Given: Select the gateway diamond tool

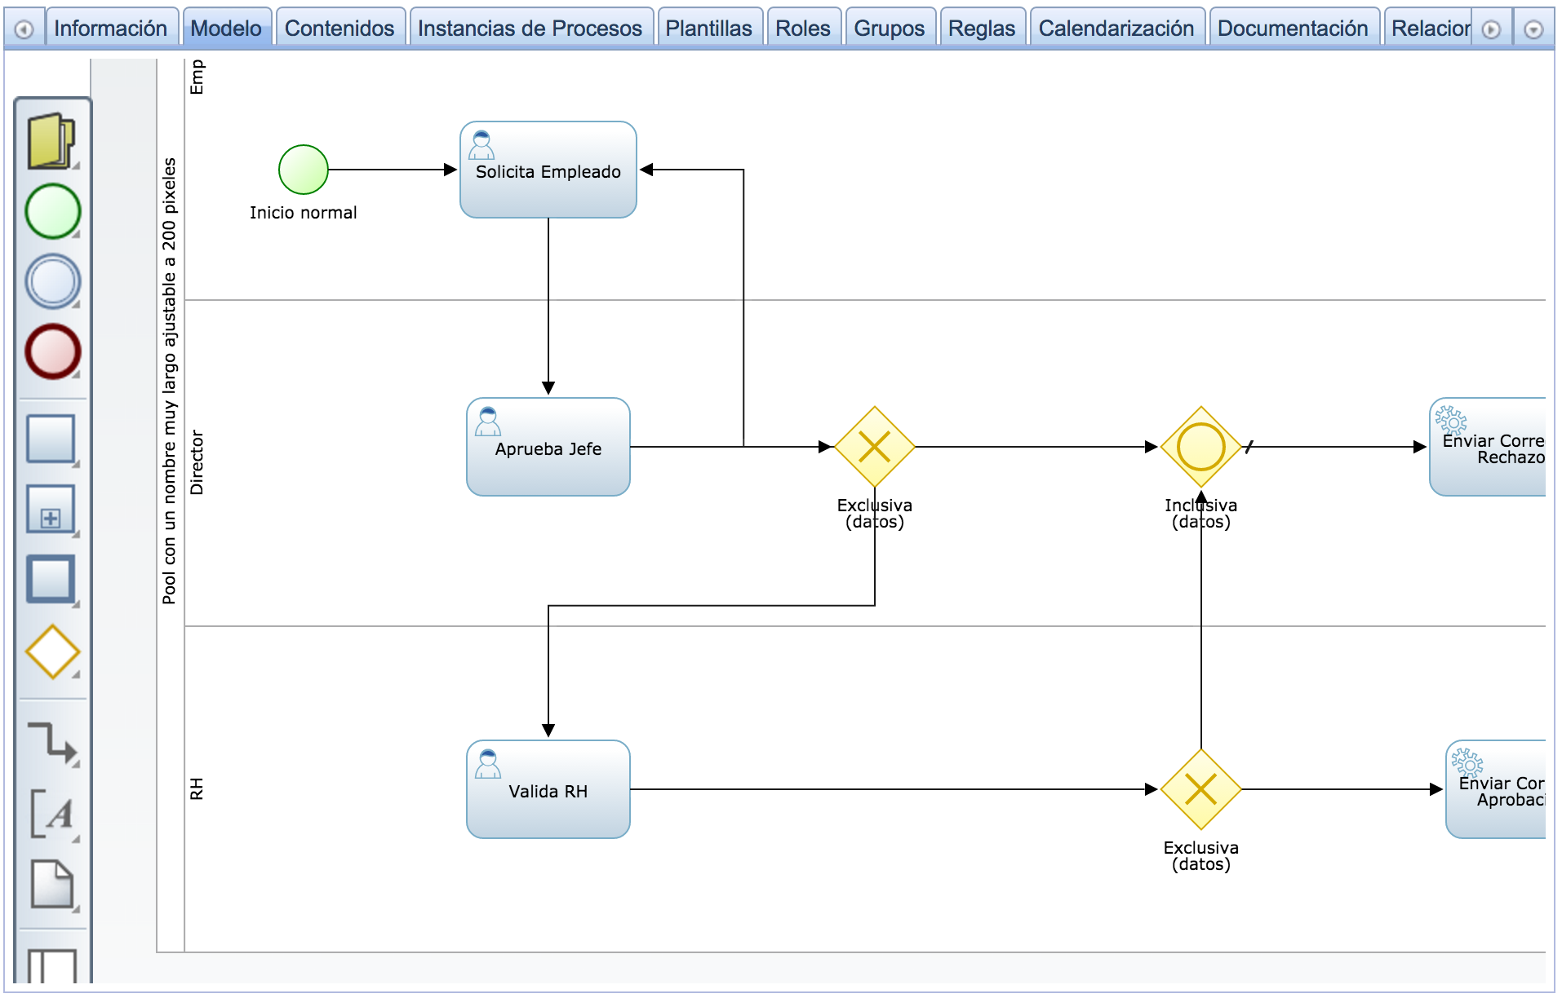Looking at the screenshot, I should coord(52,651).
